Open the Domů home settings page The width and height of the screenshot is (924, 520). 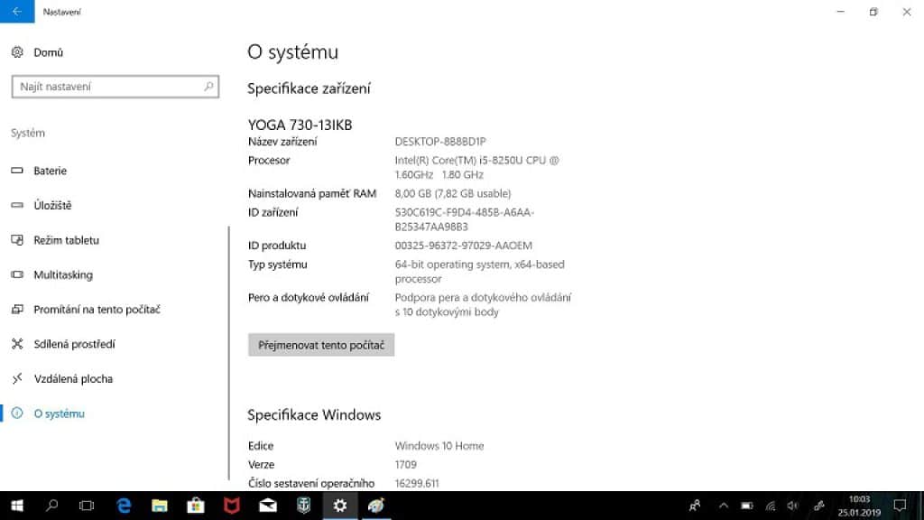pyautogui.click(x=37, y=52)
